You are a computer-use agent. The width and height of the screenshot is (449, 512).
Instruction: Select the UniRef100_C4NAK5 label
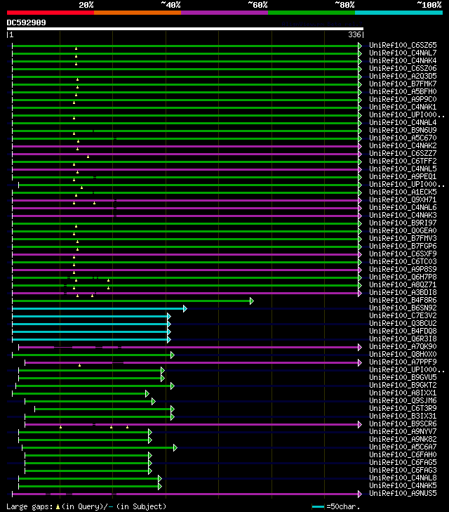(403, 485)
